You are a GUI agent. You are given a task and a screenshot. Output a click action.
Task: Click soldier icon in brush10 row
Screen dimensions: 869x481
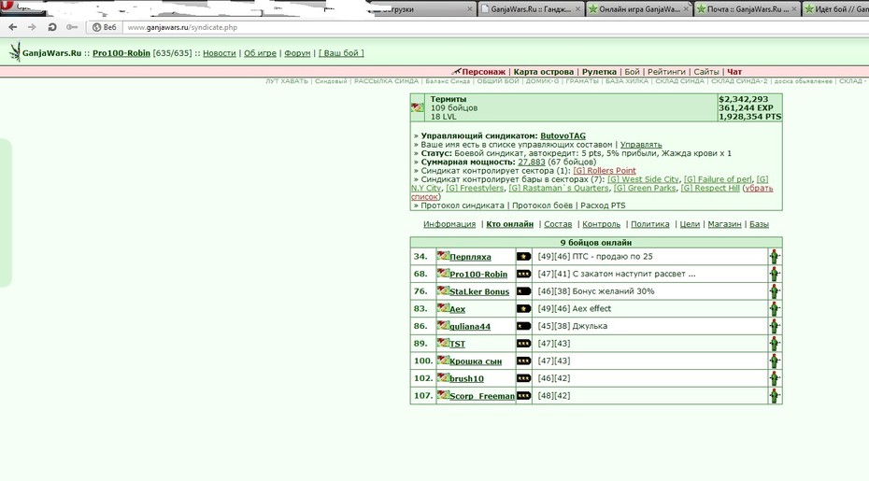click(x=775, y=378)
